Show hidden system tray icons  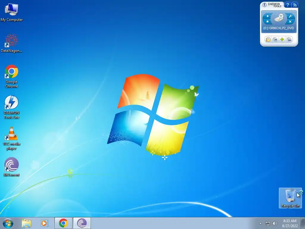tap(260, 223)
